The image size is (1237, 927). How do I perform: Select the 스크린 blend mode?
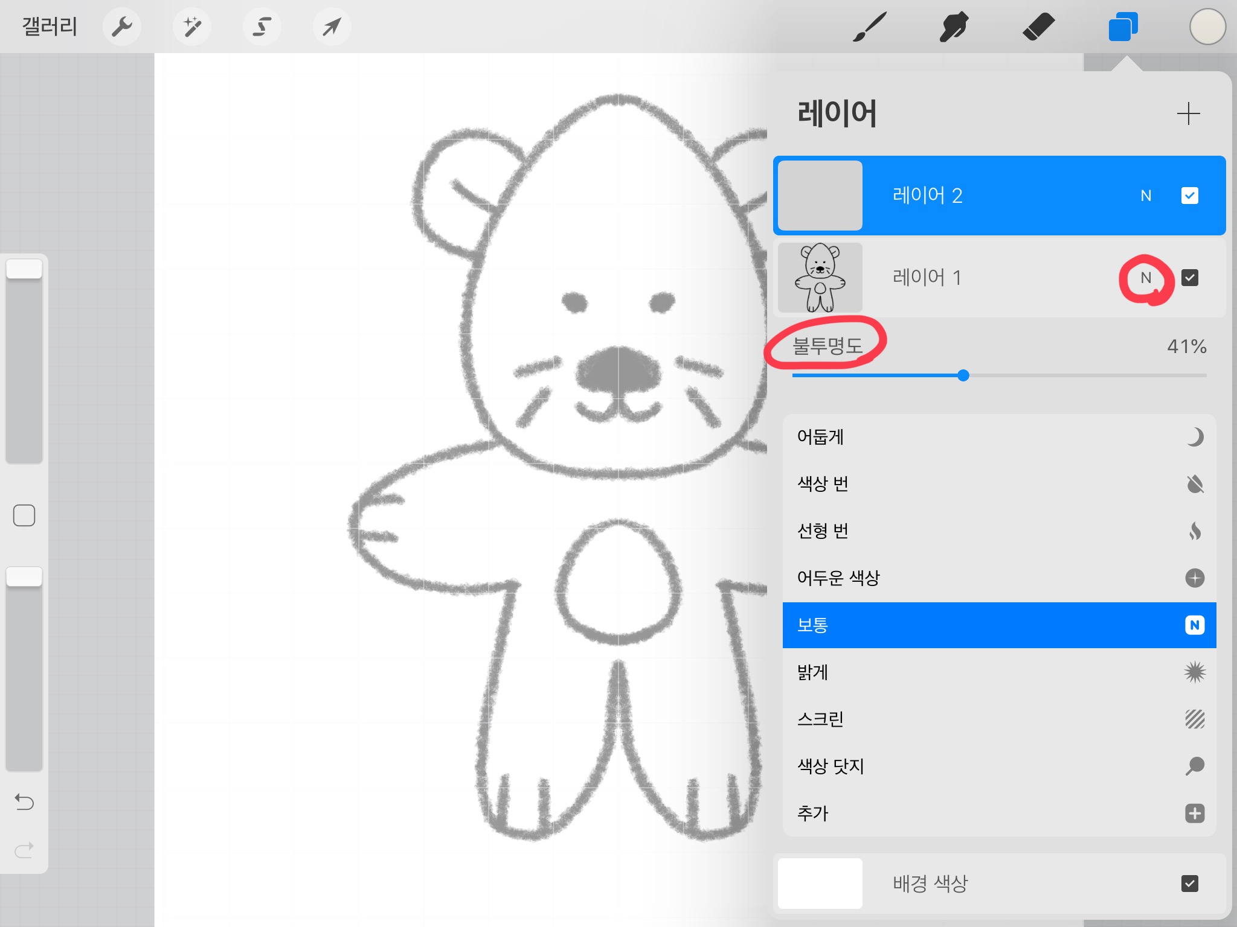click(999, 719)
